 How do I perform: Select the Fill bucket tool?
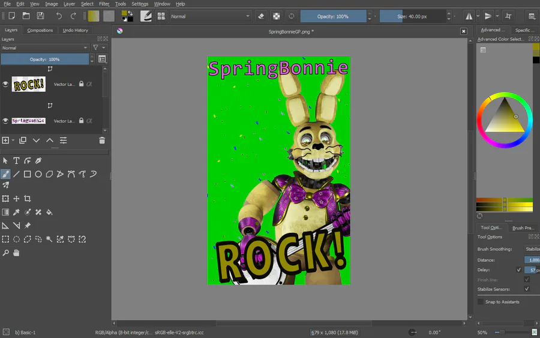(x=49, y=212)
